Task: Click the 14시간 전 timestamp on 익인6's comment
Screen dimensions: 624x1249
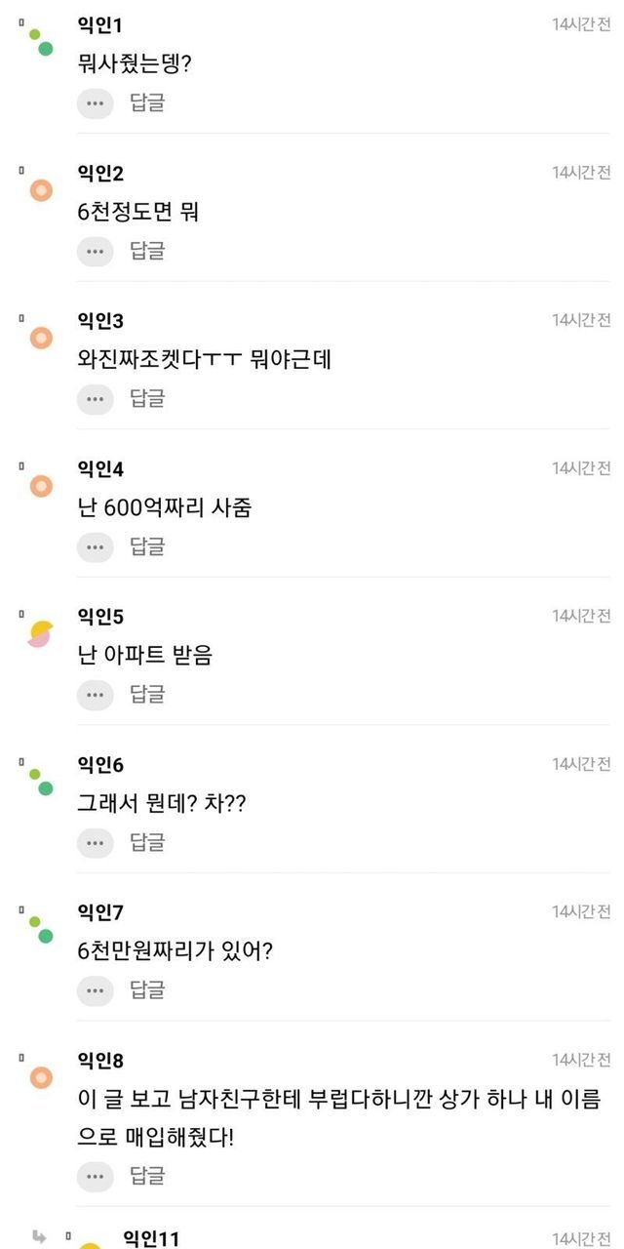Action: click(581, 763)
